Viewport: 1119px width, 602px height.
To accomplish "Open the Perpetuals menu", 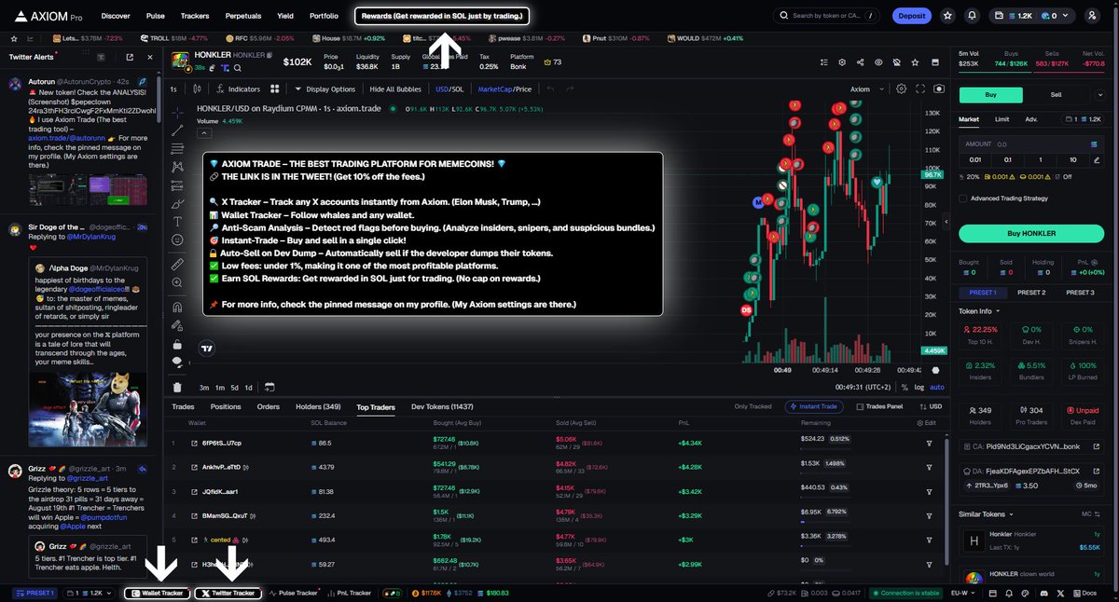I will point(242,16).
